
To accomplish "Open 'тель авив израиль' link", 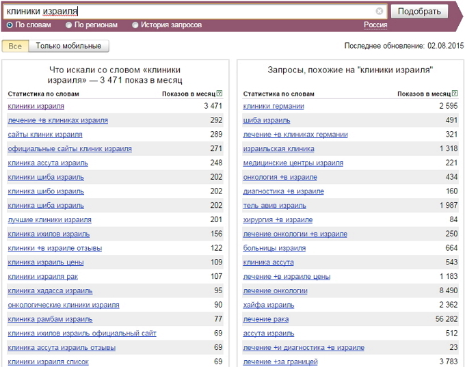I will (275, 206).
